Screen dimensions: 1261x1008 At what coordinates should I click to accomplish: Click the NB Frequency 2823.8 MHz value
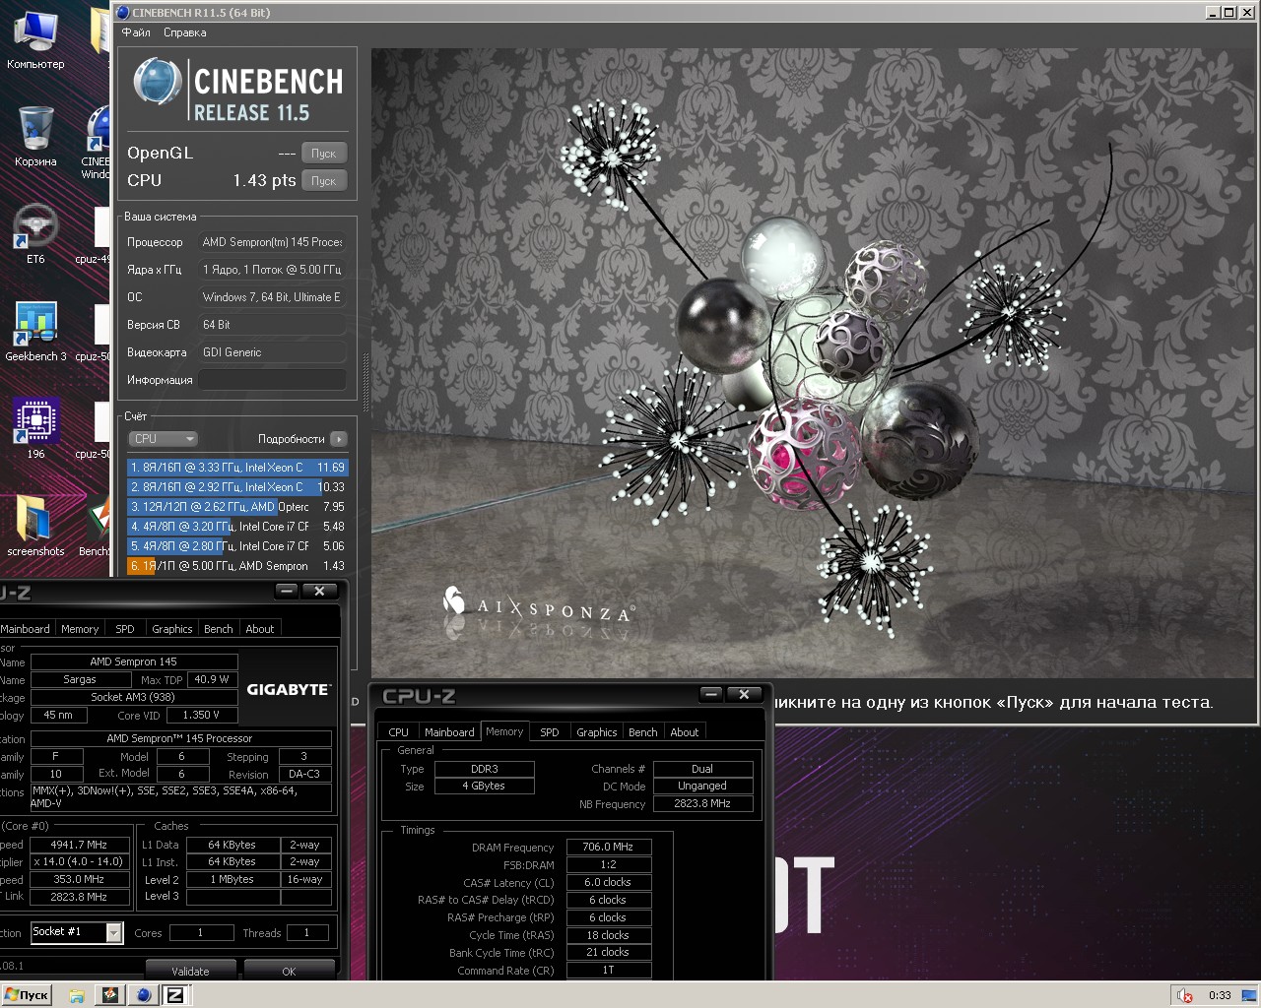[x=702, y=803]
